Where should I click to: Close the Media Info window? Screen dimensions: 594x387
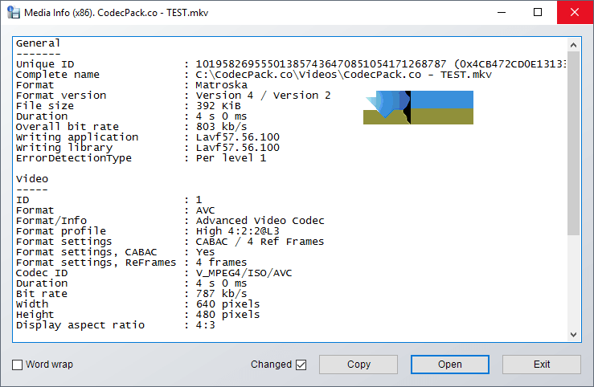pyautogui.click(x=575, y=13)
